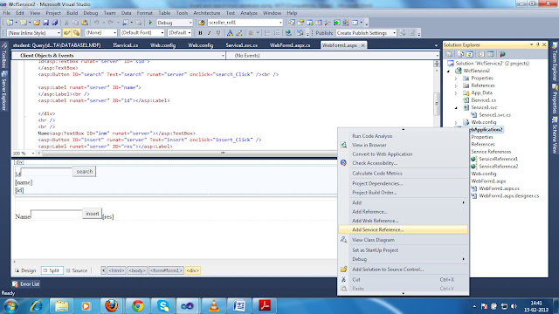Expand the Properties node under WcfService2

point(456,78)
